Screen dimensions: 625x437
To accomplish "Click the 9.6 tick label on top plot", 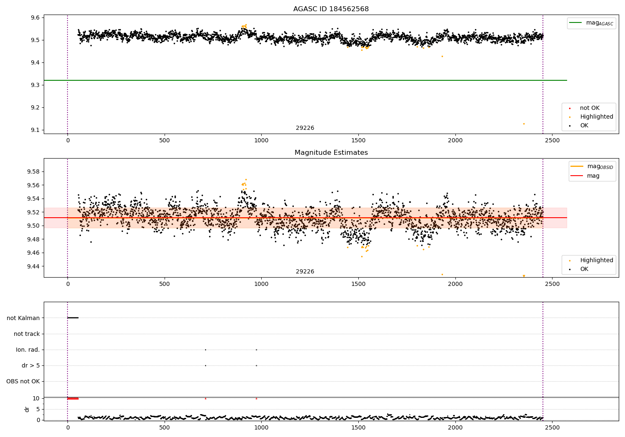I will (35, 17).
